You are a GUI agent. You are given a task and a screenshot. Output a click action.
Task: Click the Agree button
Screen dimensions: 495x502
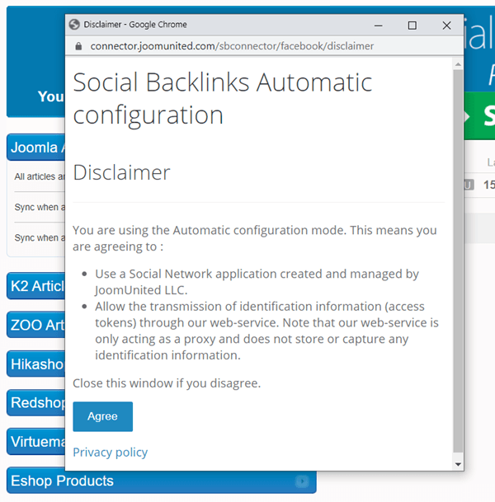pos(102,416)
